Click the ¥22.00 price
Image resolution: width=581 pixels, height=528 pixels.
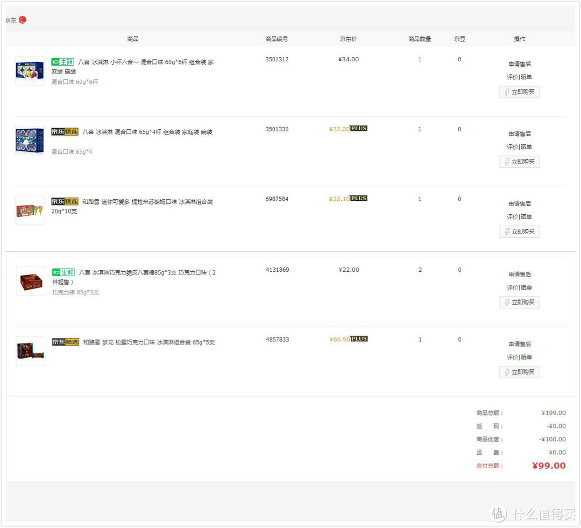(x=349, y=270)
